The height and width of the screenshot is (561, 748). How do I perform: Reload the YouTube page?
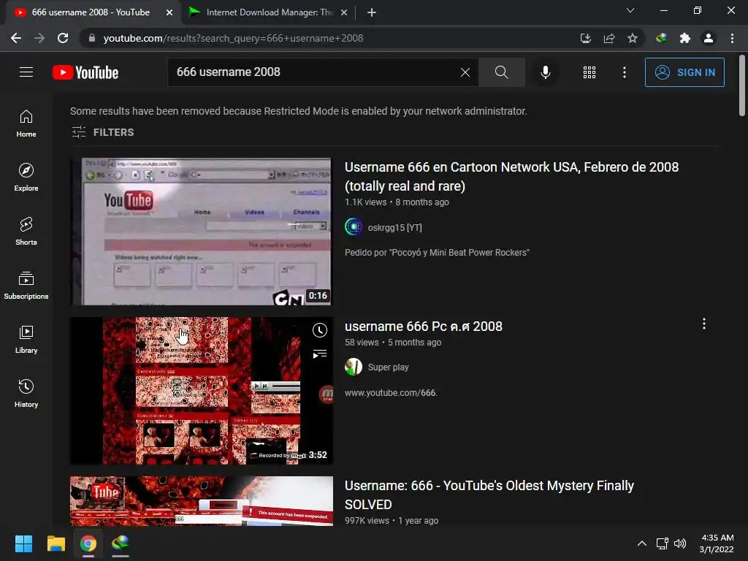tap(63, 38)
